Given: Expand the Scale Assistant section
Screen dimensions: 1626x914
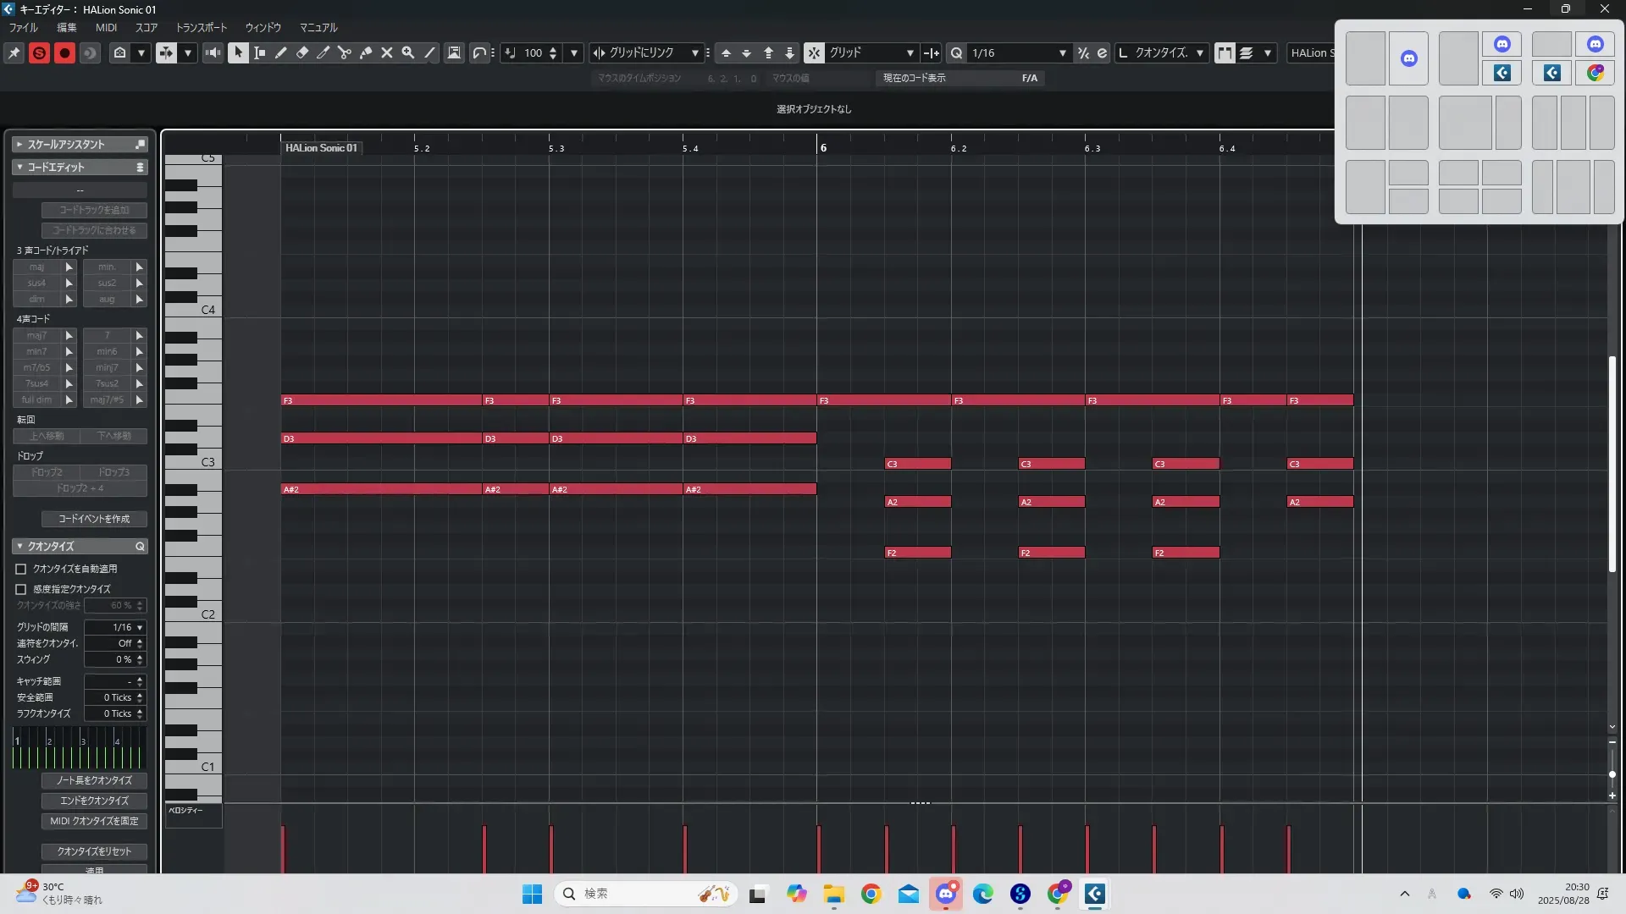Looking at the screenshot, I should coord(19,145).
